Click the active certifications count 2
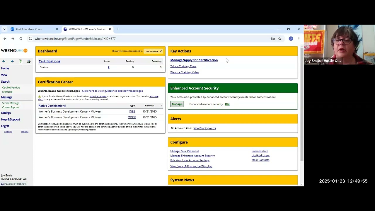The height and width of the screenshot is (211, 375). pyautogui.click(x=108, y=67)
